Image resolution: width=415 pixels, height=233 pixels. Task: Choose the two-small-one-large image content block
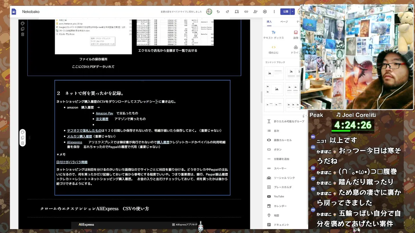coord(274,89)
